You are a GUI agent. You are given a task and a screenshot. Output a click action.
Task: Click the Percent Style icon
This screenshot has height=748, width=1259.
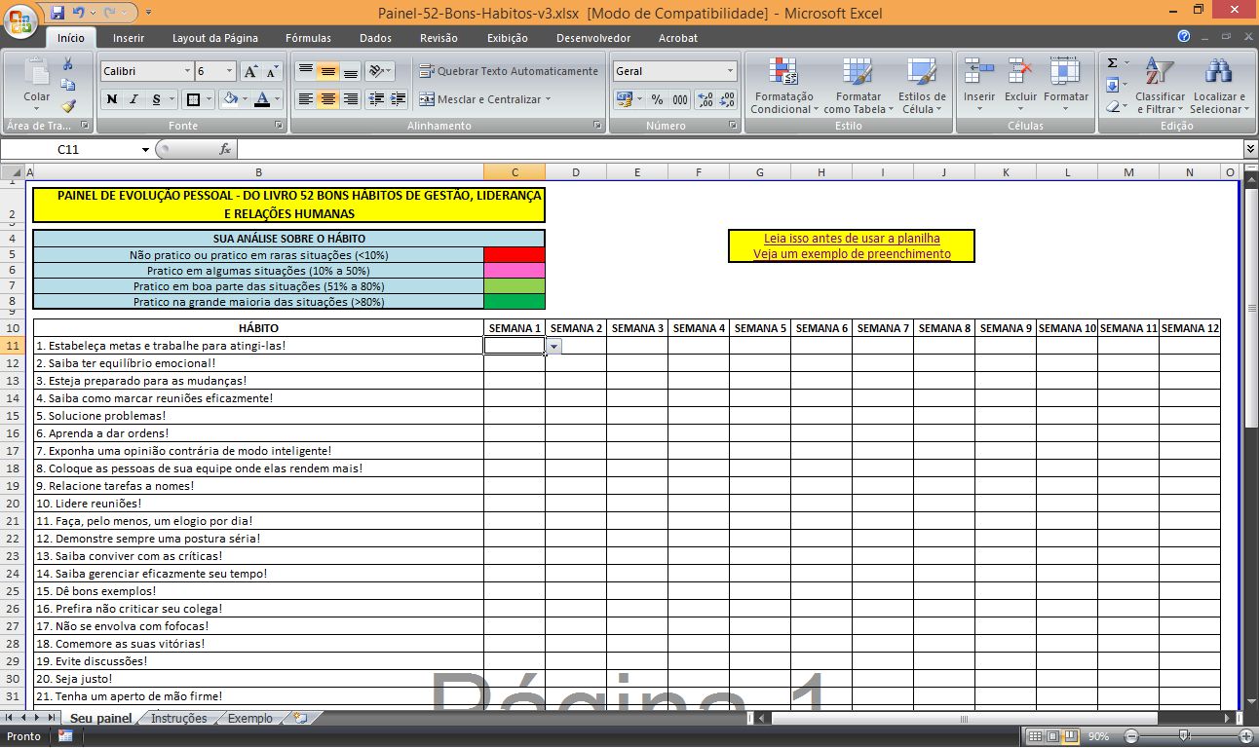657,99
